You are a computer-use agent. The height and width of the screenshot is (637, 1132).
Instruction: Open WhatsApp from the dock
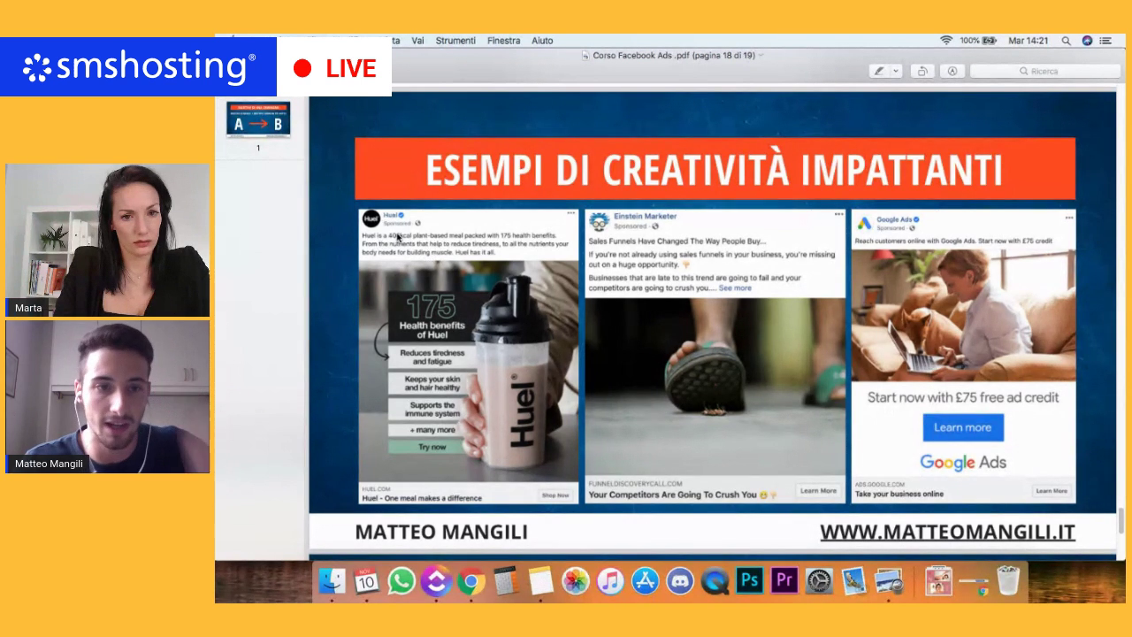tap(402, 580)
